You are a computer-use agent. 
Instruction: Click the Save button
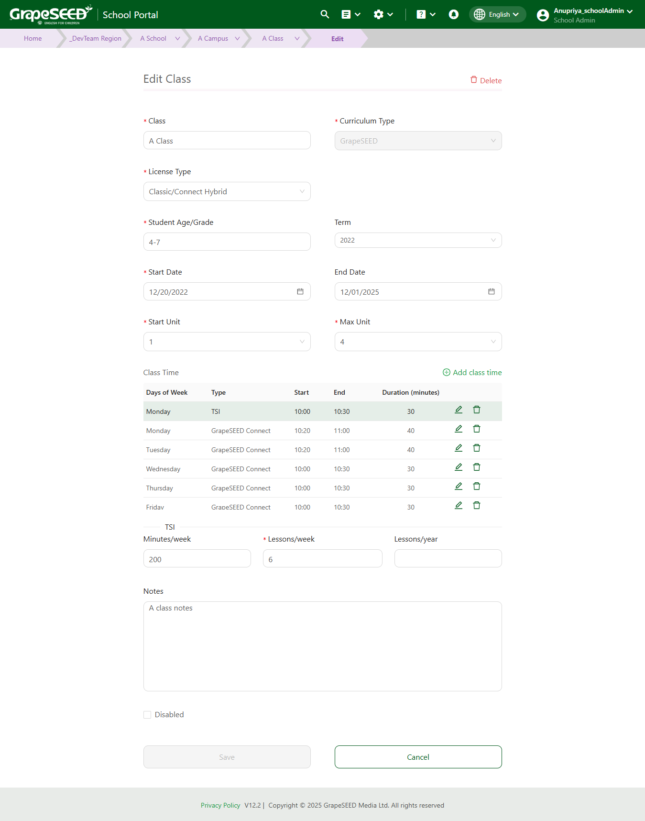pyautogui.click(x=227, y=757)
